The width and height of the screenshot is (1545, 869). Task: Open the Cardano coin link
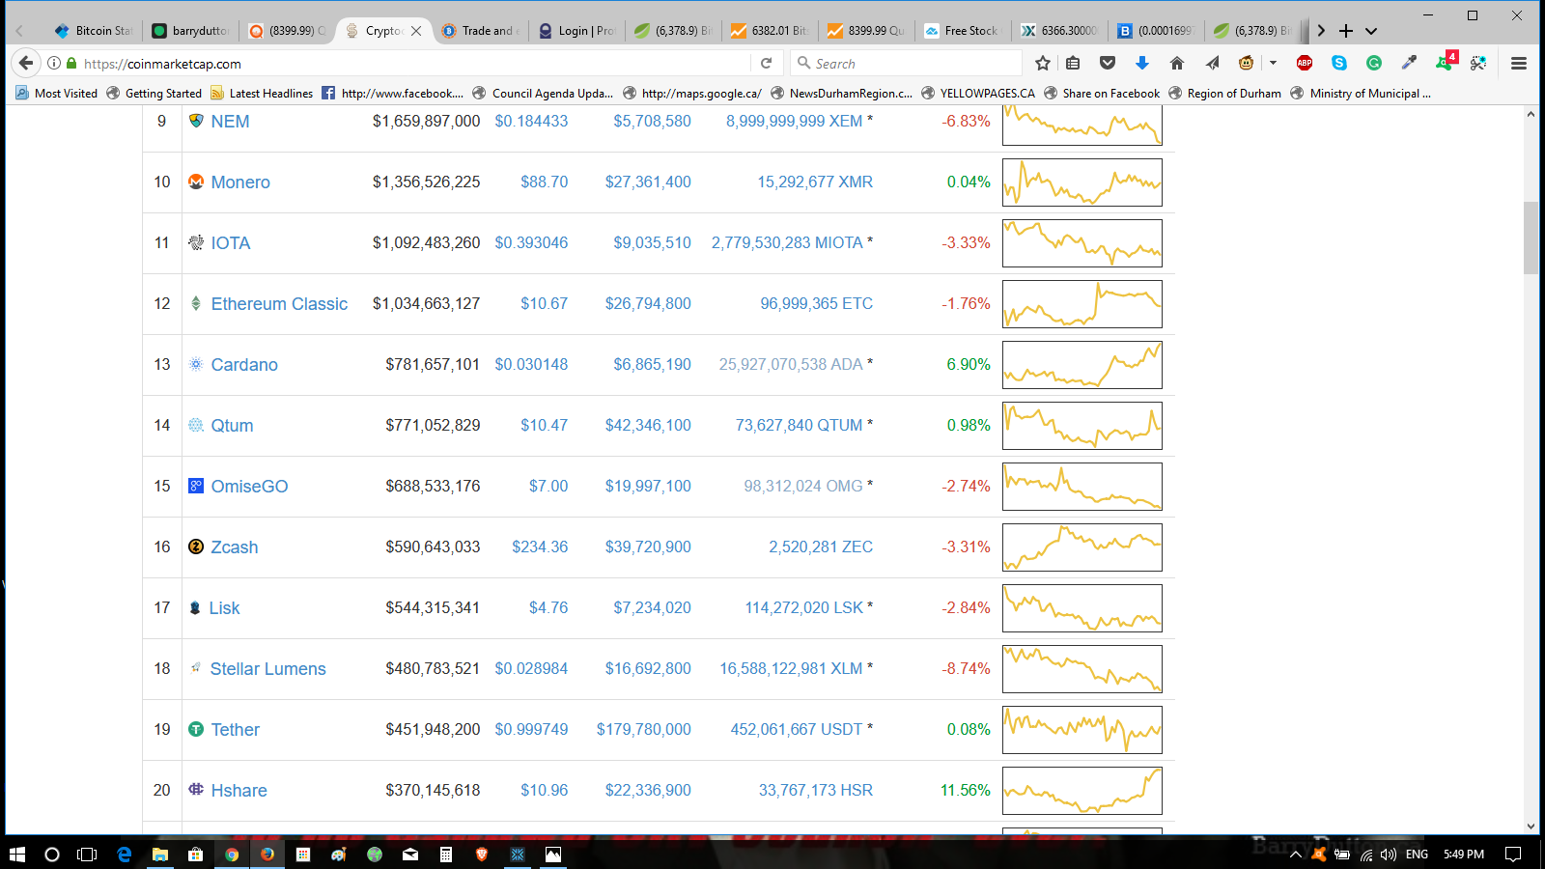(244, 365)
